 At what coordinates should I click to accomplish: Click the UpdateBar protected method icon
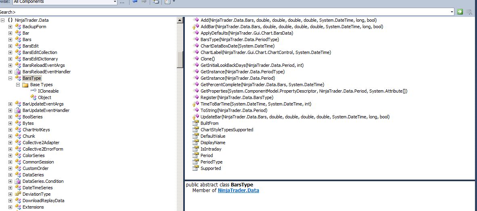[196, 117]
